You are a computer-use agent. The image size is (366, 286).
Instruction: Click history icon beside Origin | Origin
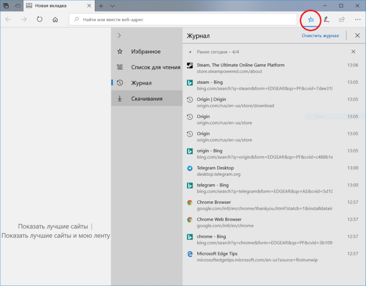[190, 100]
